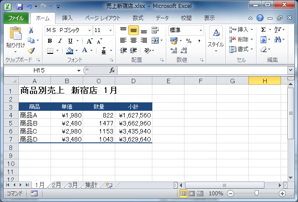The height and width of the screenshot is (202, 298).
Task: Click the AutoSum sigma icon
Action: pos(263,30)
